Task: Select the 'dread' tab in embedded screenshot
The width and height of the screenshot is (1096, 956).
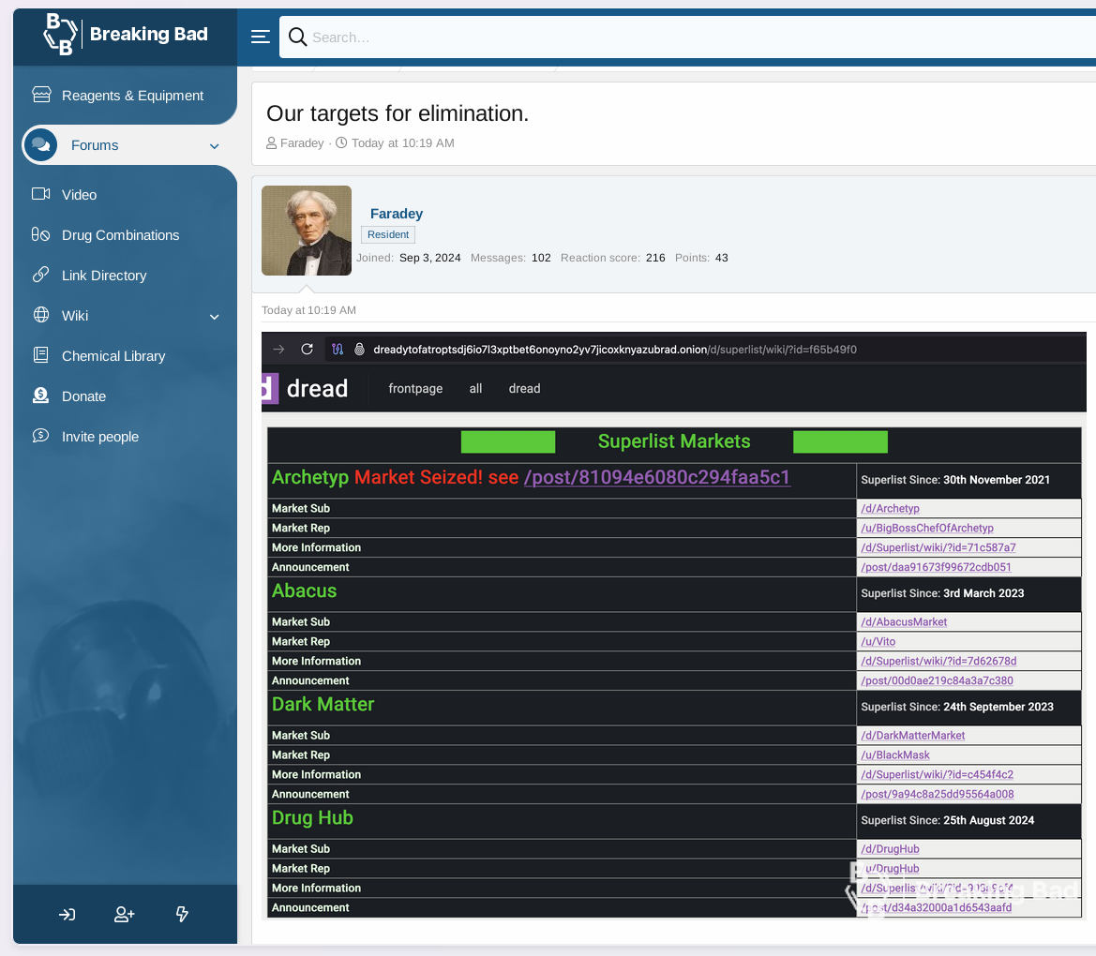Action: pos(524,389)
